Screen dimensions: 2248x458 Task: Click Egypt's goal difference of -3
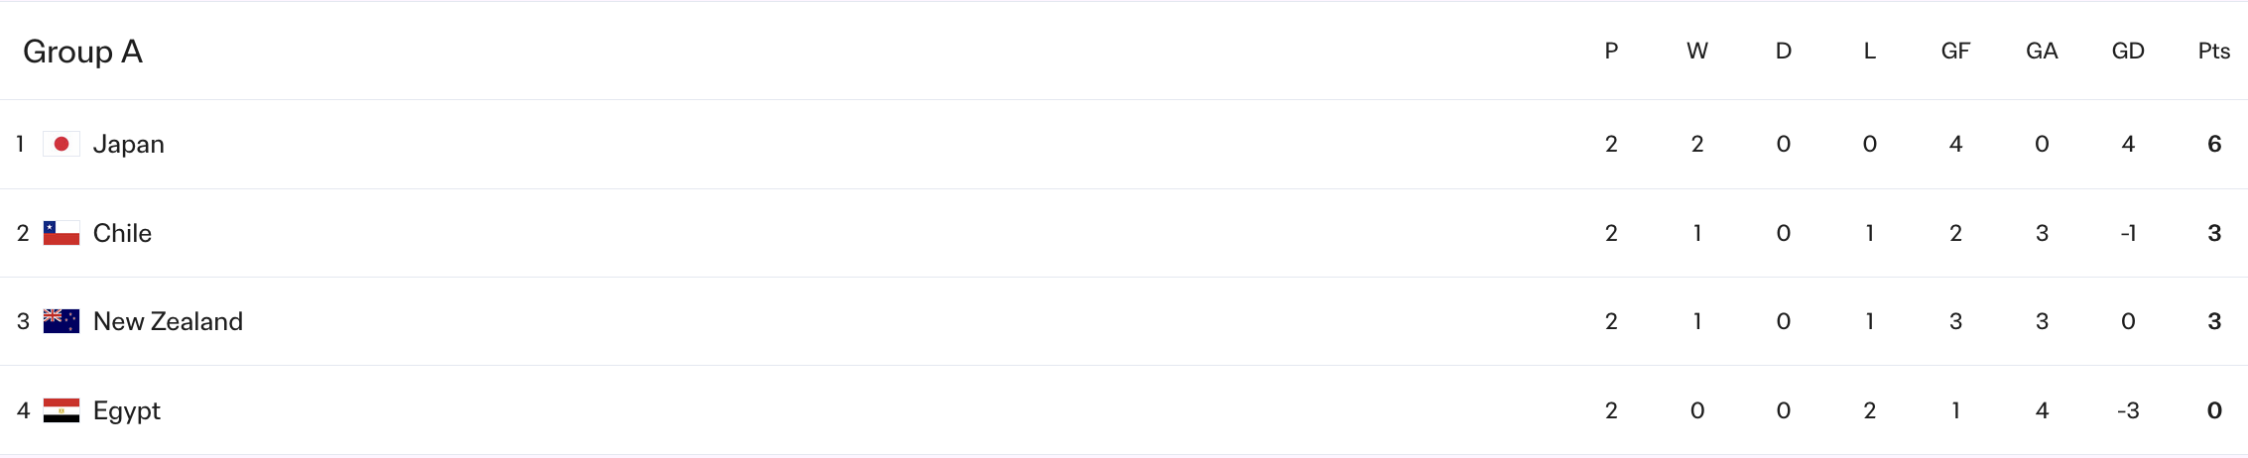click(2127, 410)
